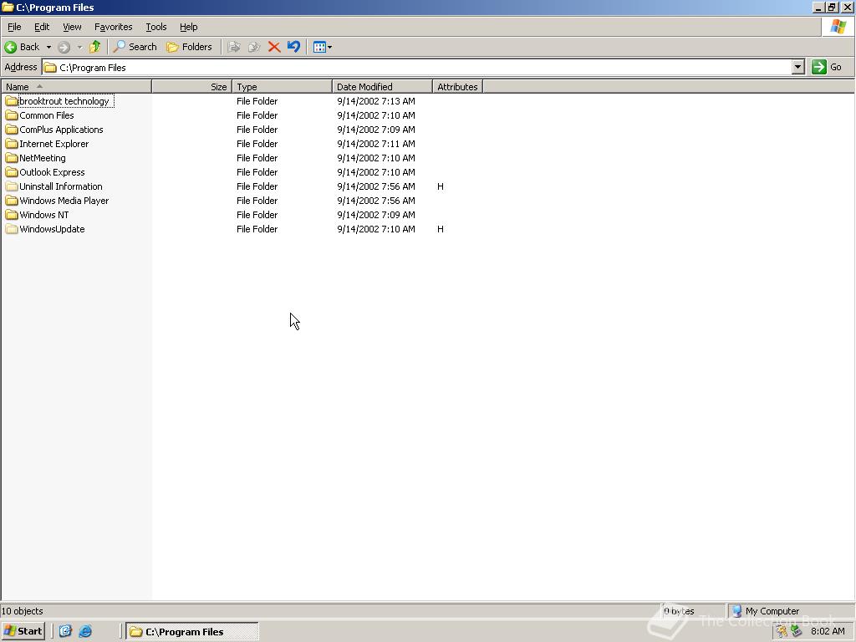The width and height of the screenshot is (856, 642).
Task: Click the Windows flag logo throbber
Action: click(x=838, y=27)
